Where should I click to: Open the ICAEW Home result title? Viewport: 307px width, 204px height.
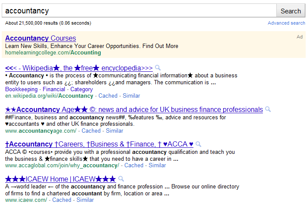[x=60, y=179]
